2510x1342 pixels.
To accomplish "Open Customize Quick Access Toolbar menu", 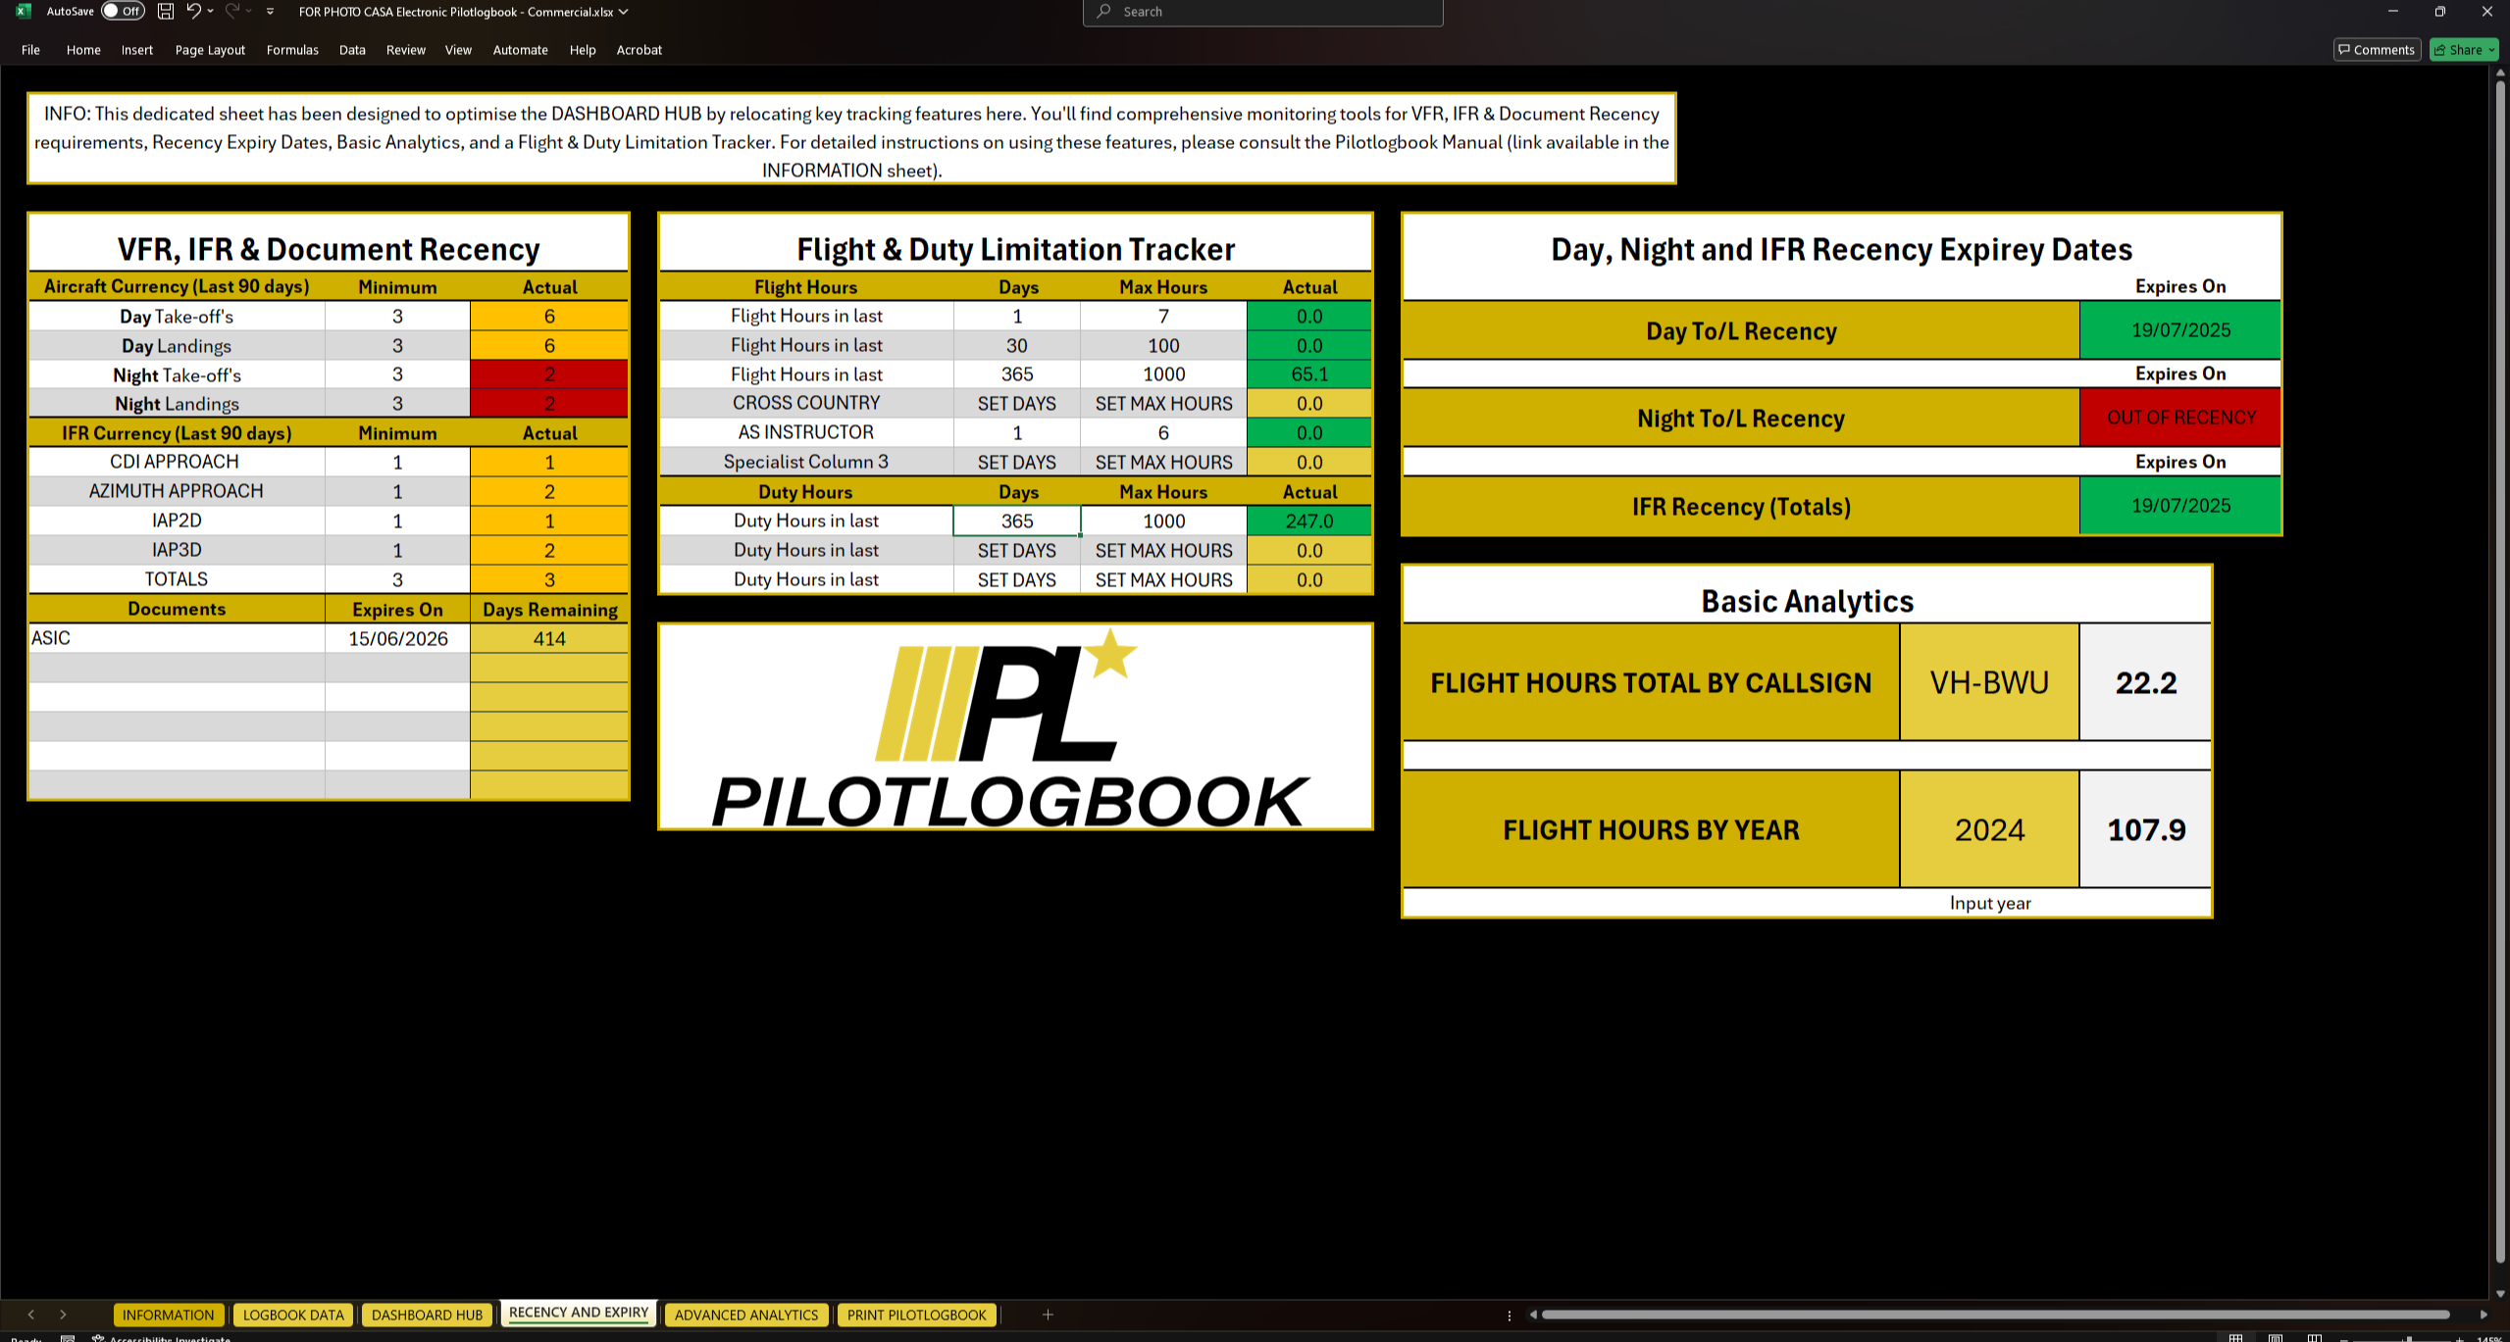I will 270,12.
